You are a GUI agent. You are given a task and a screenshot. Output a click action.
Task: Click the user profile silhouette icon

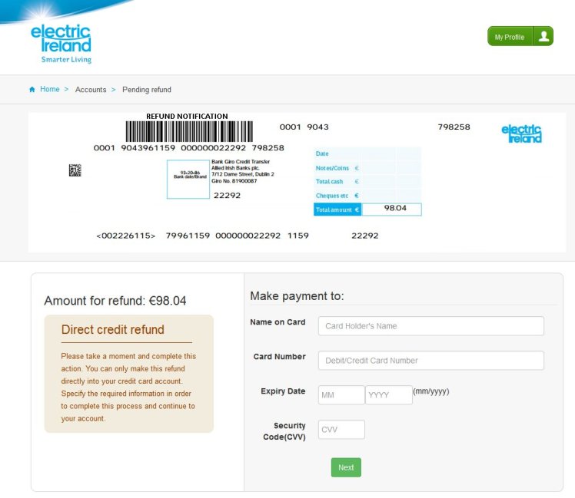pyautogui.click(x=543, y=36)
